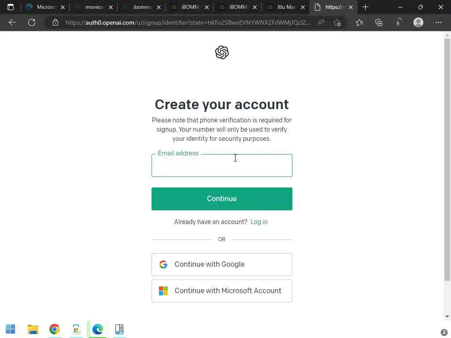Focus the Email address field
Screen dimensions: 451x338
tap(222, 165)
